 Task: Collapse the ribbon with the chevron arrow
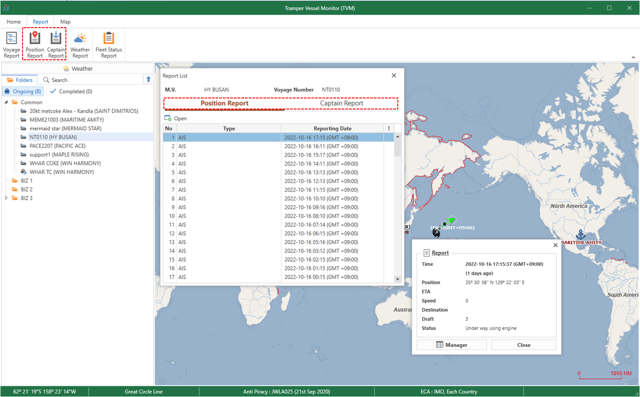tap(633, 57)
